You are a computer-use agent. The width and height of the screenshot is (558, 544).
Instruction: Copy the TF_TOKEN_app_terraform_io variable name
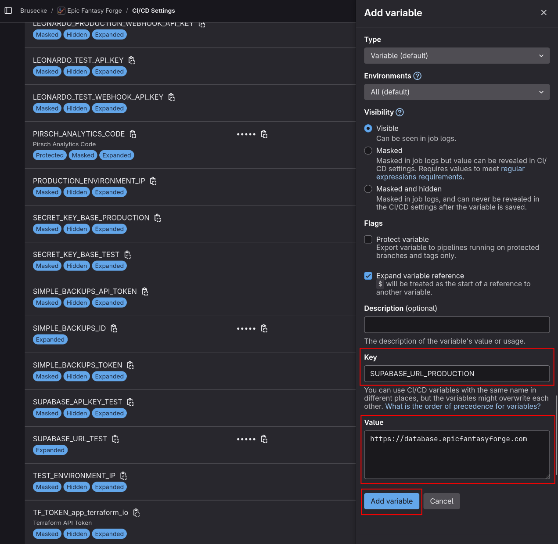(x=136, y=512)
